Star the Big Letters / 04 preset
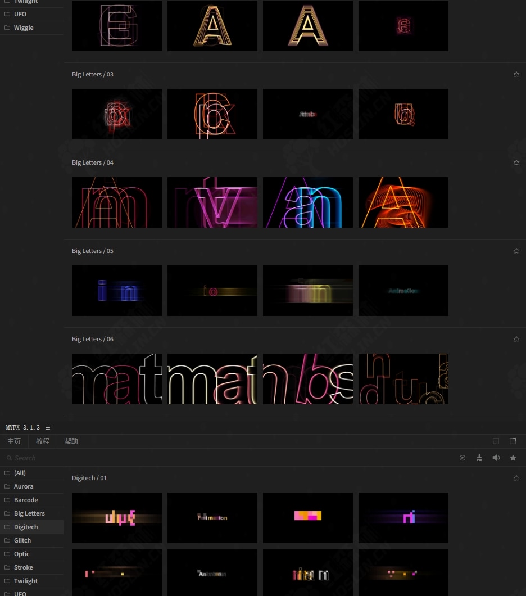 [516, 162]
